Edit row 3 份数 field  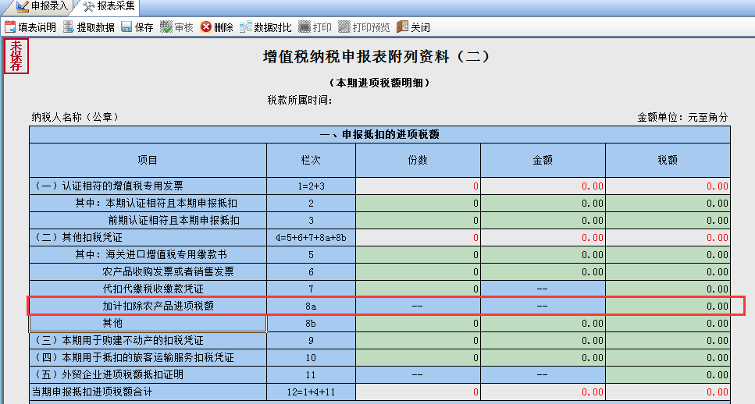418,221
